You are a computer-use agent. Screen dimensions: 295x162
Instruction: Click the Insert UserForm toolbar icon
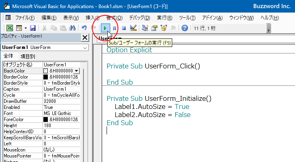19,28
